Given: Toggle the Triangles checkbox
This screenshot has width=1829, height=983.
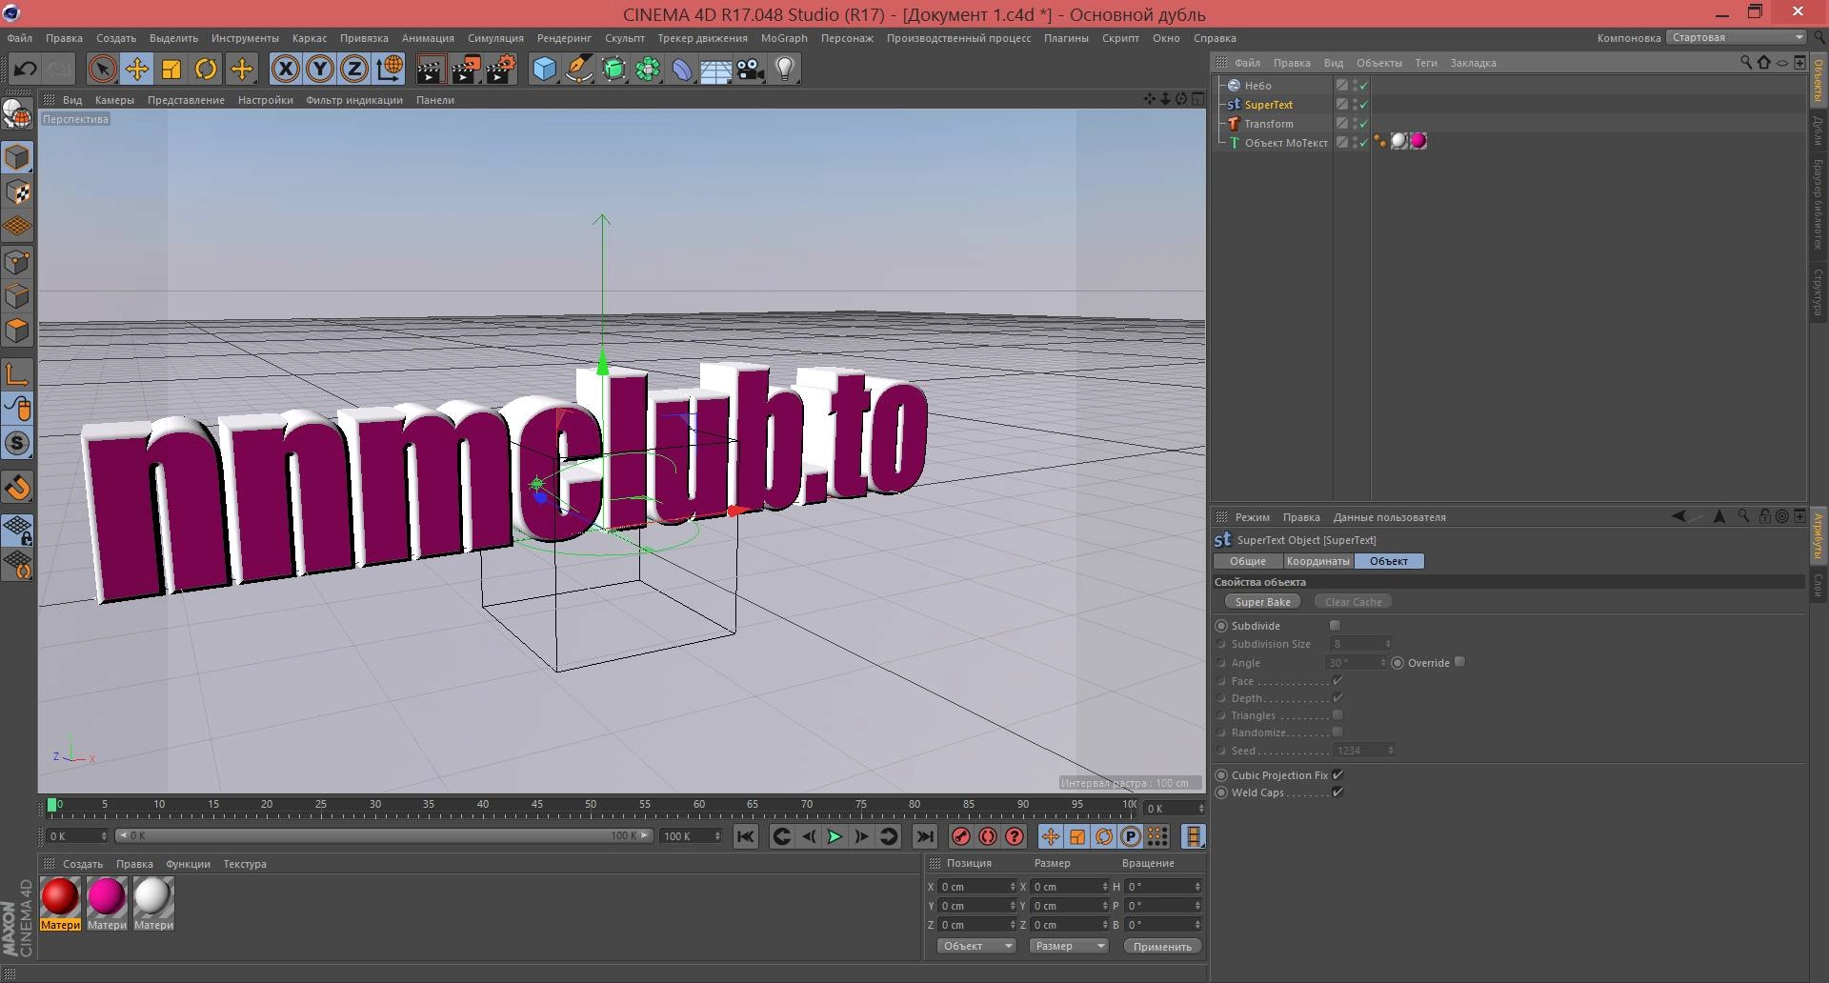Looking at the screenshot, I should [x=1337, y=714].
